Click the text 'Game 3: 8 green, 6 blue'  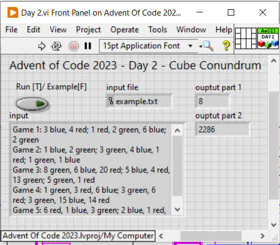pyautogui.click(x=55, y=170)
